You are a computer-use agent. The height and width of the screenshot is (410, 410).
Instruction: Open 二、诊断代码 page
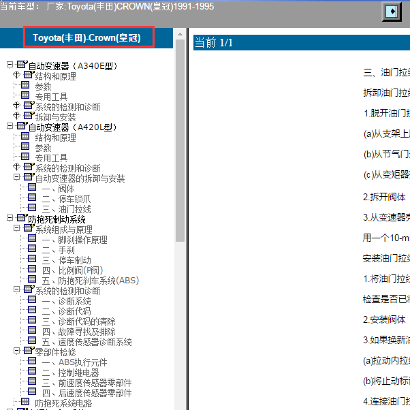click(x=66, y=311)
